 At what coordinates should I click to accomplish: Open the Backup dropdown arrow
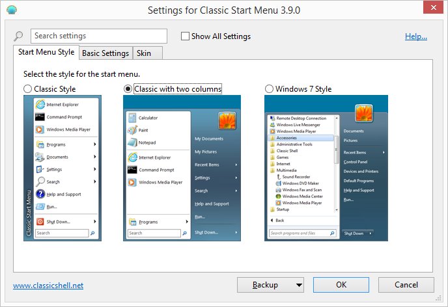(299, 285)
